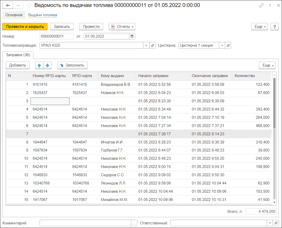Copy the document link via chain icon
This screenshot has height=228, width=282.
[261, 5]
